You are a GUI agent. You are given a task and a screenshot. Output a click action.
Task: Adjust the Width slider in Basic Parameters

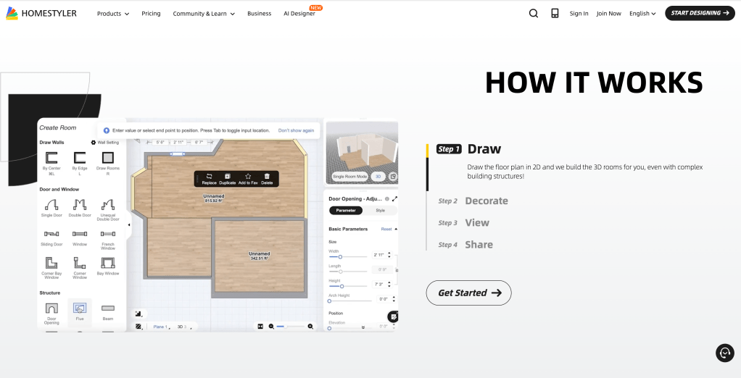(x=340, y=256)
